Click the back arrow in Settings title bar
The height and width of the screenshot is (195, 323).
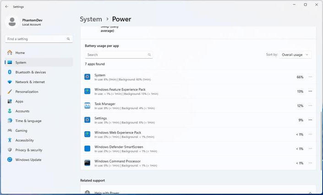[x=6, y=7]
